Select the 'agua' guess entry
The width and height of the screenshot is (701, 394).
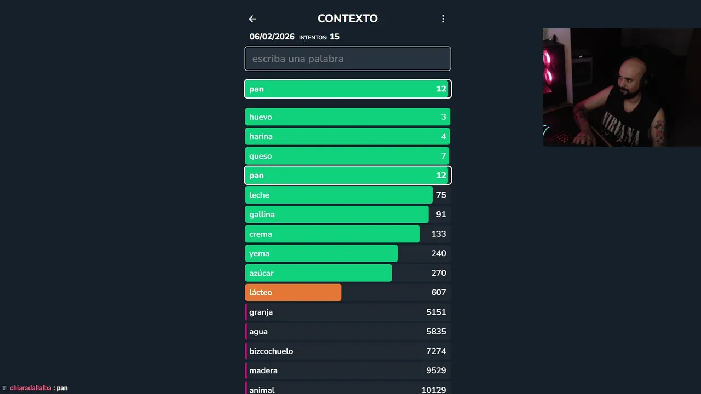click(348, 332)
